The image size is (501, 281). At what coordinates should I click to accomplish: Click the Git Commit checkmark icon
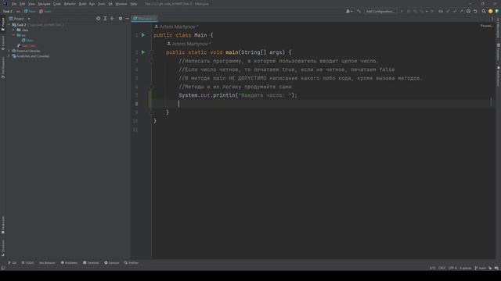(455, 11)
